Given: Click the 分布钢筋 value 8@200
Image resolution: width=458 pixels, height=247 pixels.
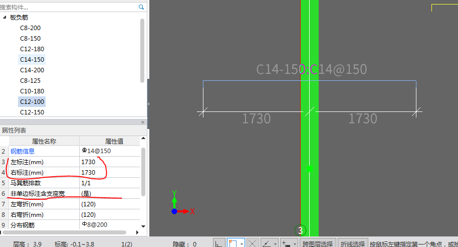Looking at the screenshot, I should coord(110,225).
